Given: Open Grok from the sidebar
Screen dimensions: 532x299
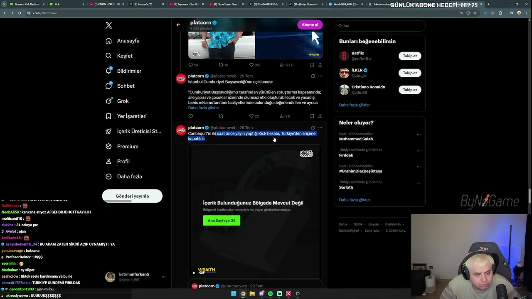Looking at the screenshot, I should (117, 101).
